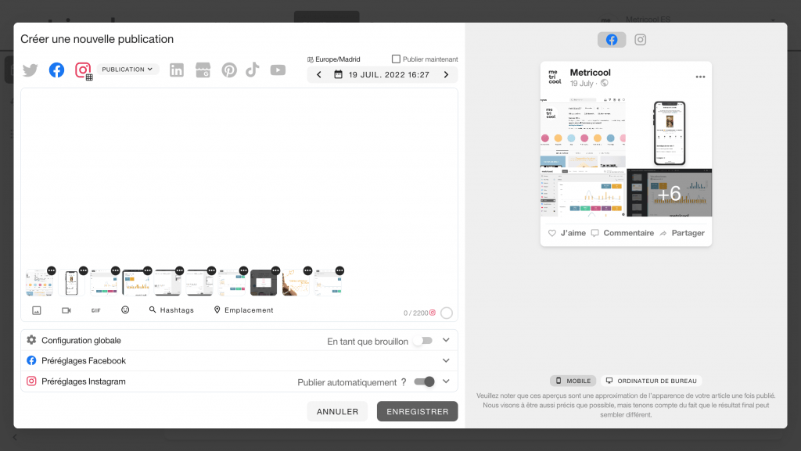
Task: Select the phone mockup thumbnail
Action: [x=71, y=283]
